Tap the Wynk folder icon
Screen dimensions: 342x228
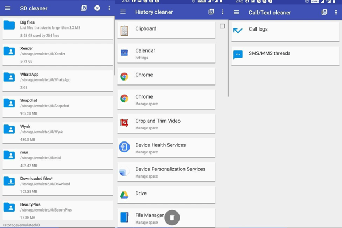(9, 129)
